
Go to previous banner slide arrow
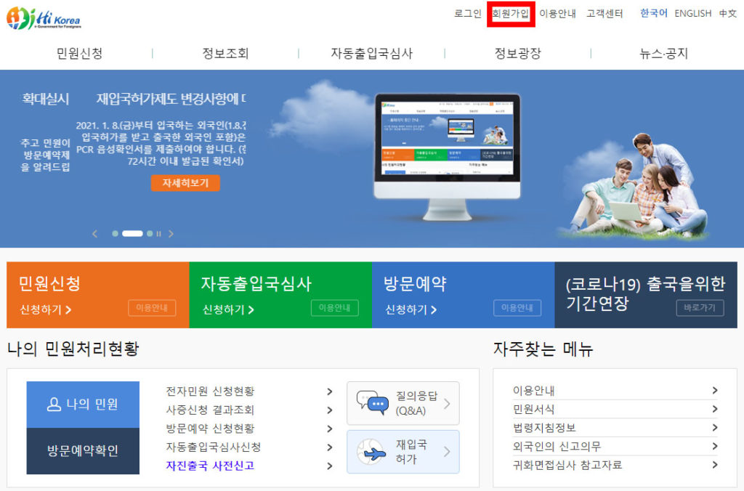pyautogui.click(x=94, y=234)
